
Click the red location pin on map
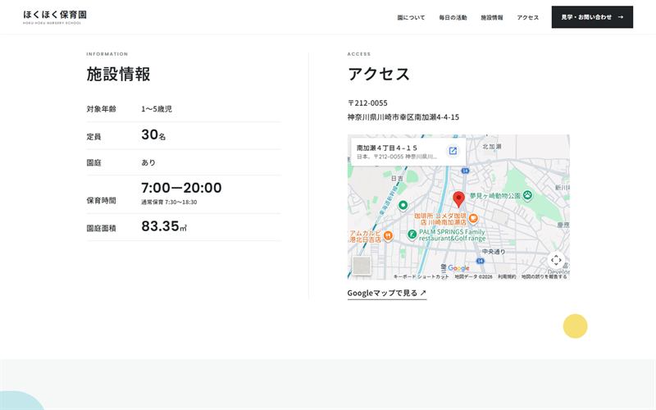pos(459,199)
